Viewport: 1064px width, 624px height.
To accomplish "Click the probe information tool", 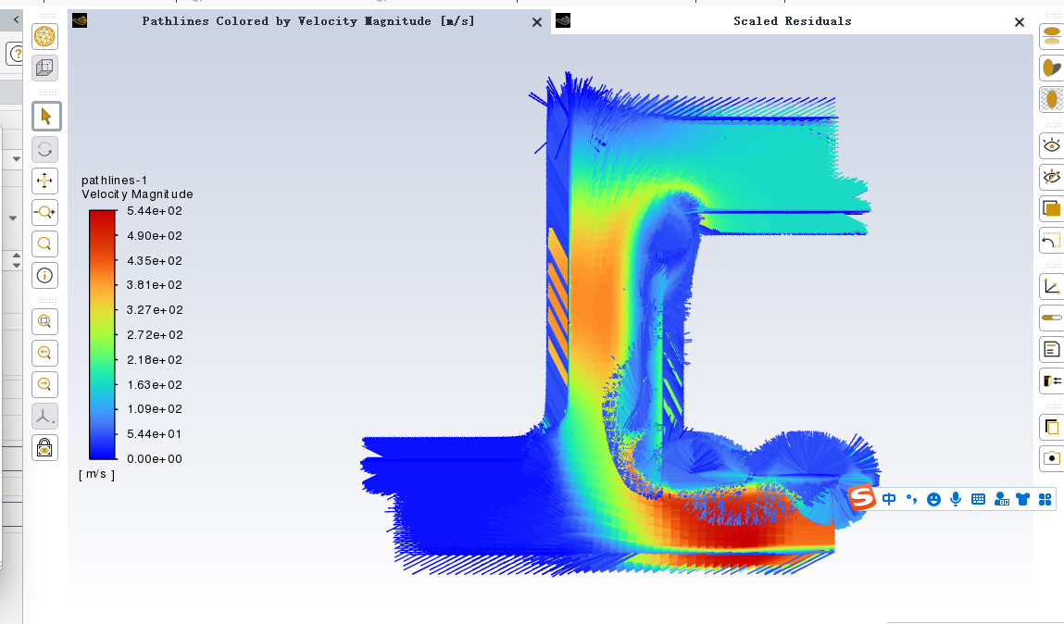I will pyautogui.click(x=45, y=276).
